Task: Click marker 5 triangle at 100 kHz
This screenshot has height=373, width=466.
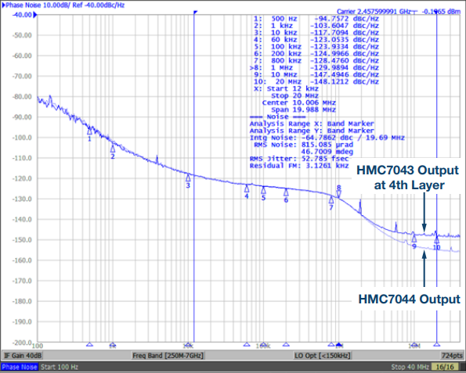Action: pos(263,190)
